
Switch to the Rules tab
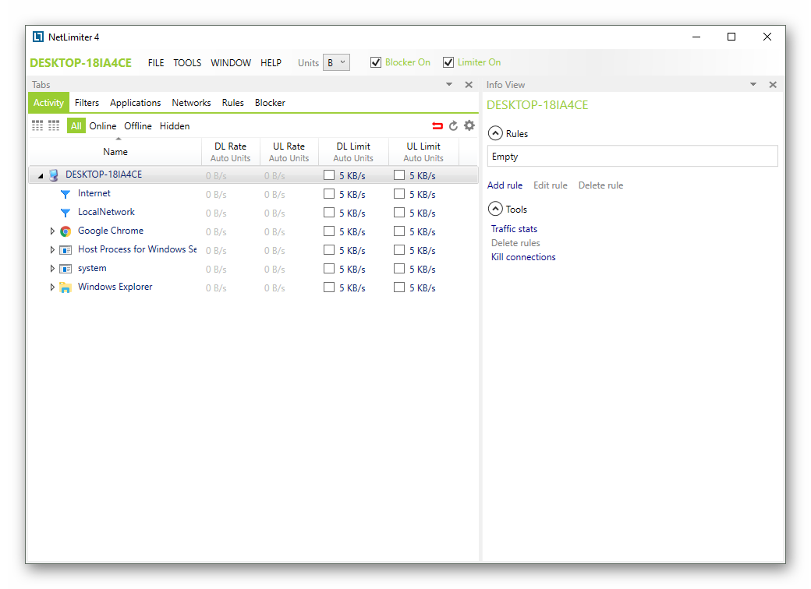pos(232,103)
